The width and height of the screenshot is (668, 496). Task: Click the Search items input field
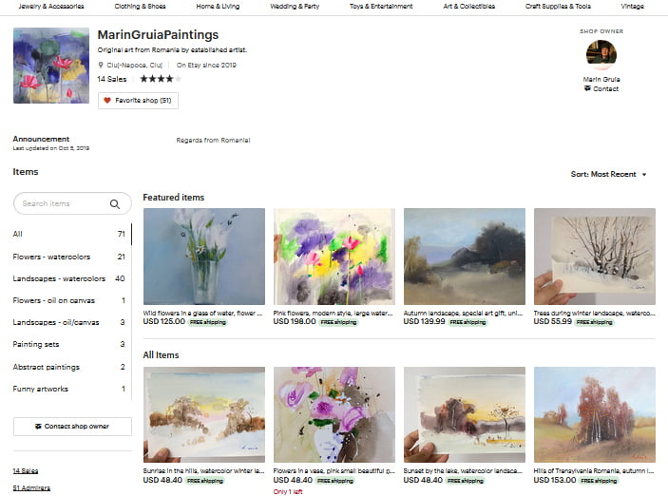pos(62,203)
